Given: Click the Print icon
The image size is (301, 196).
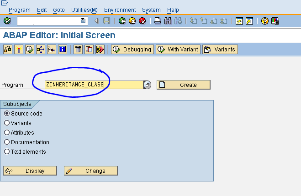Looking at the screenshot, I should 158,20.
